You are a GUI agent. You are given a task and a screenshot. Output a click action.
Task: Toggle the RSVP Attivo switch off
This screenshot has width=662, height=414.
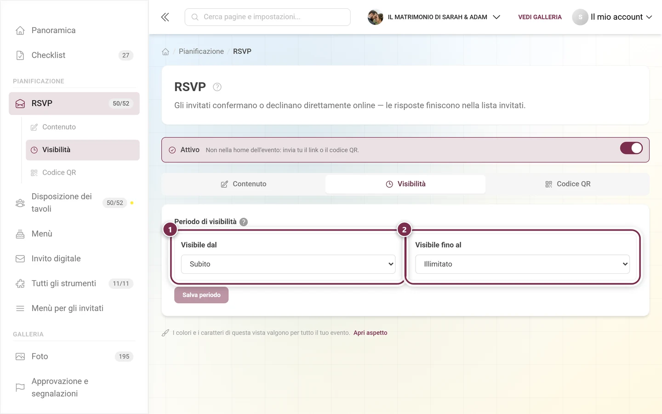coord(631,148)
